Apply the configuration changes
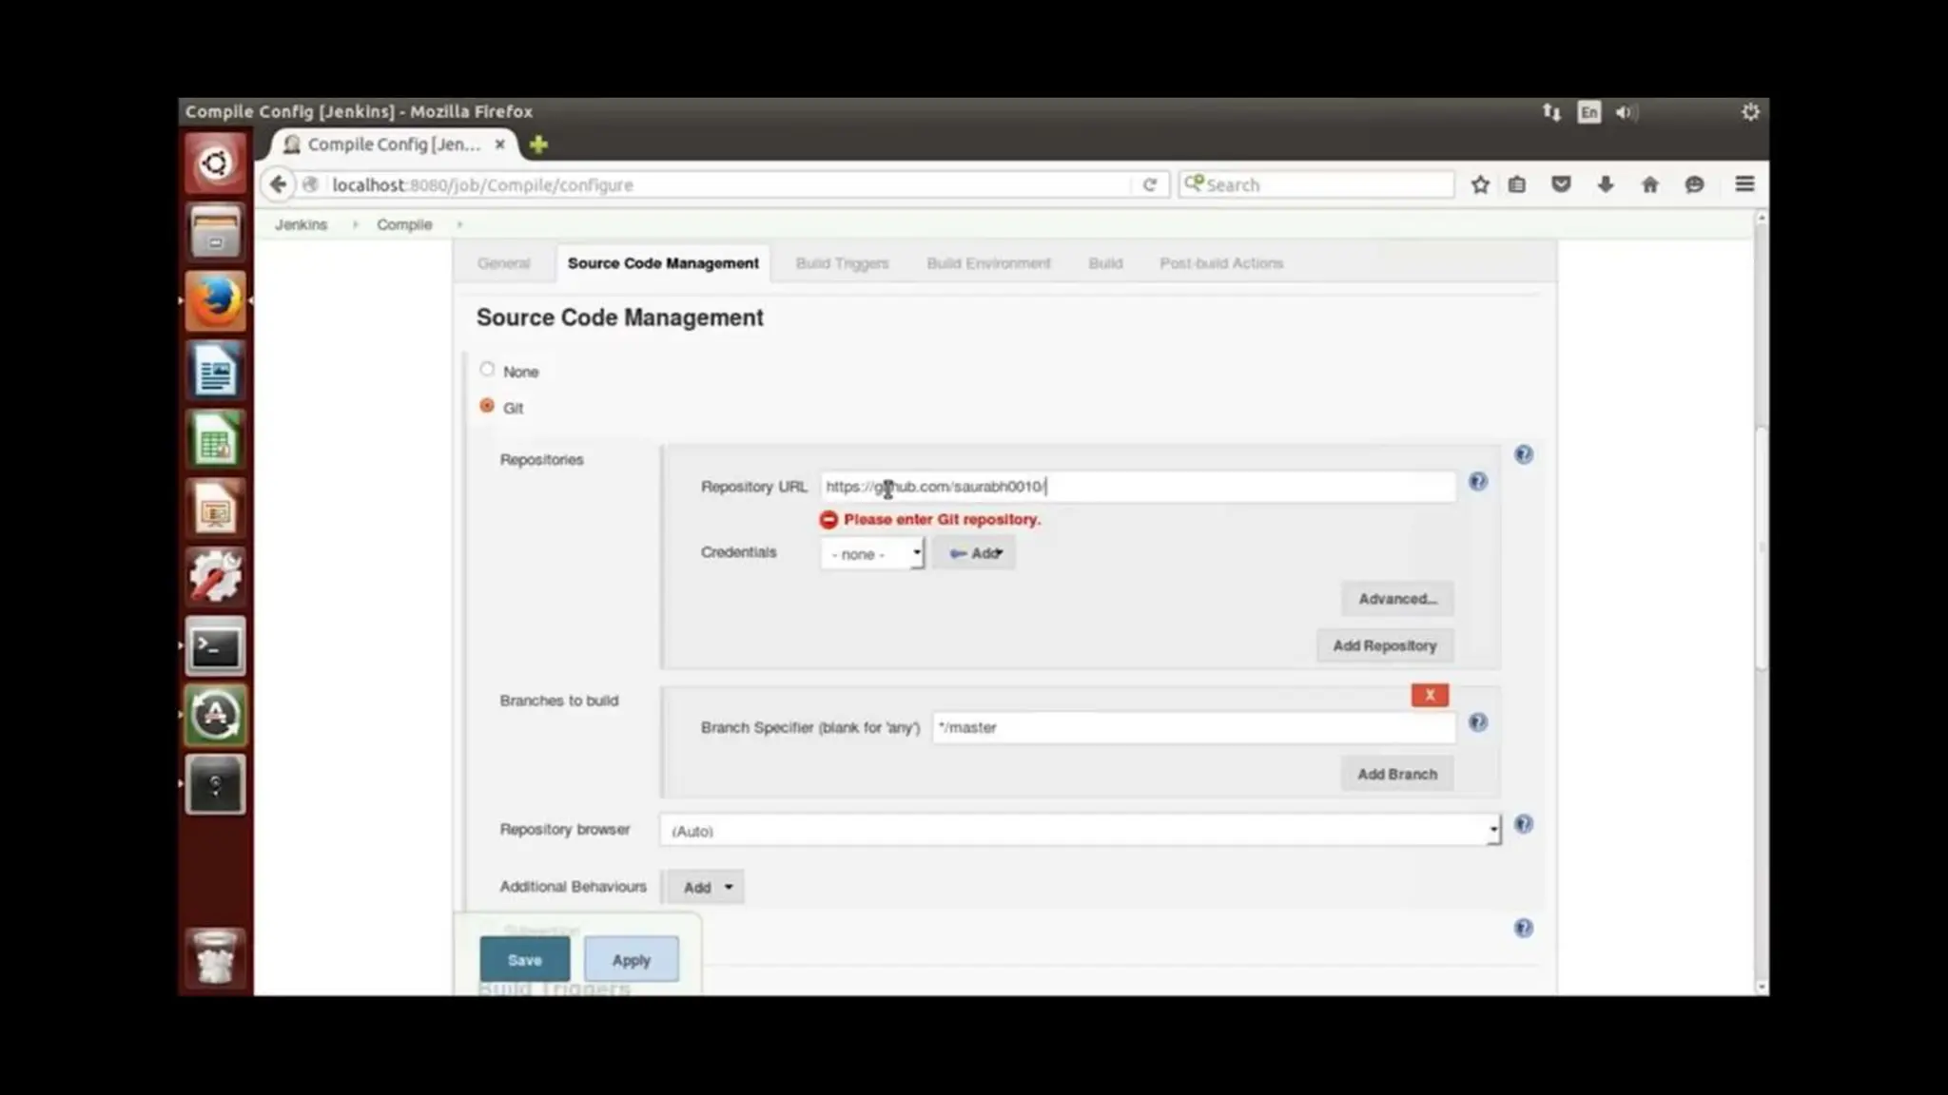 (x=632, y=960)
